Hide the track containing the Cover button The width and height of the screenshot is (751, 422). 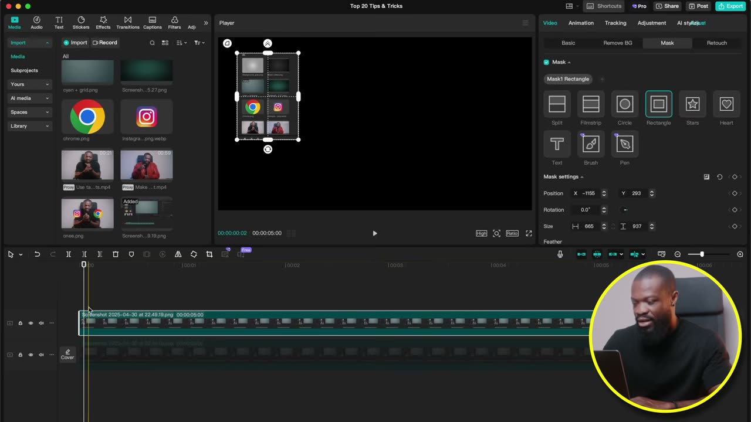pyautogui.click(x=31, y=355)
